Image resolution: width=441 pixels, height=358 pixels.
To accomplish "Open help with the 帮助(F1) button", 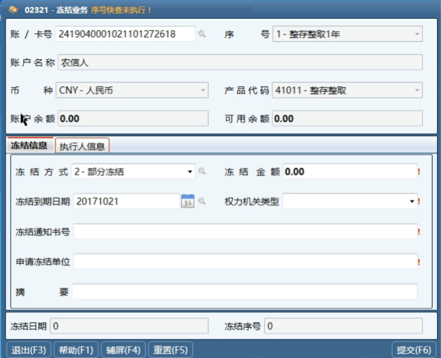I will (76, 350).
